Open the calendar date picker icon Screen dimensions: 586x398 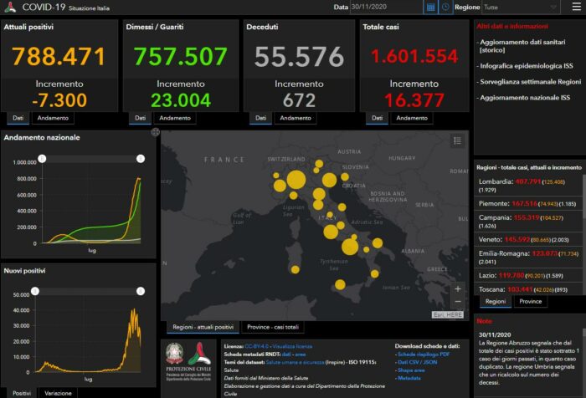430,7
